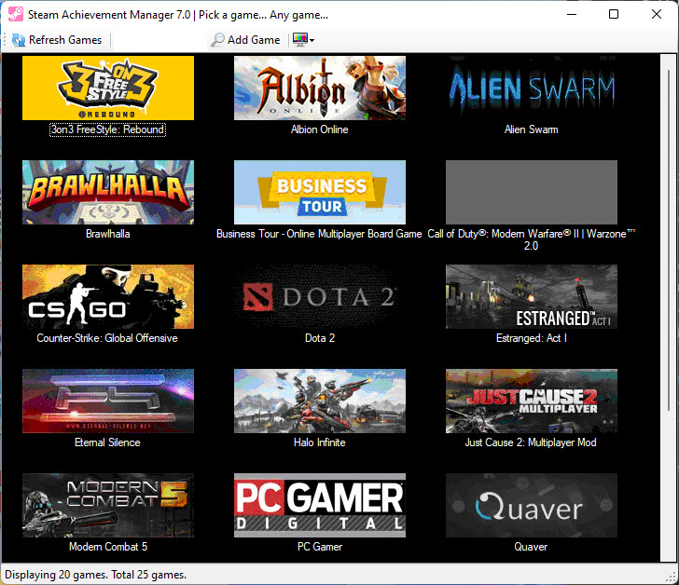Image resolution: width=679 pixels, height=585 pixels.
Task: Select the CS:GO game banner
Action: click(x=108, y=296)
